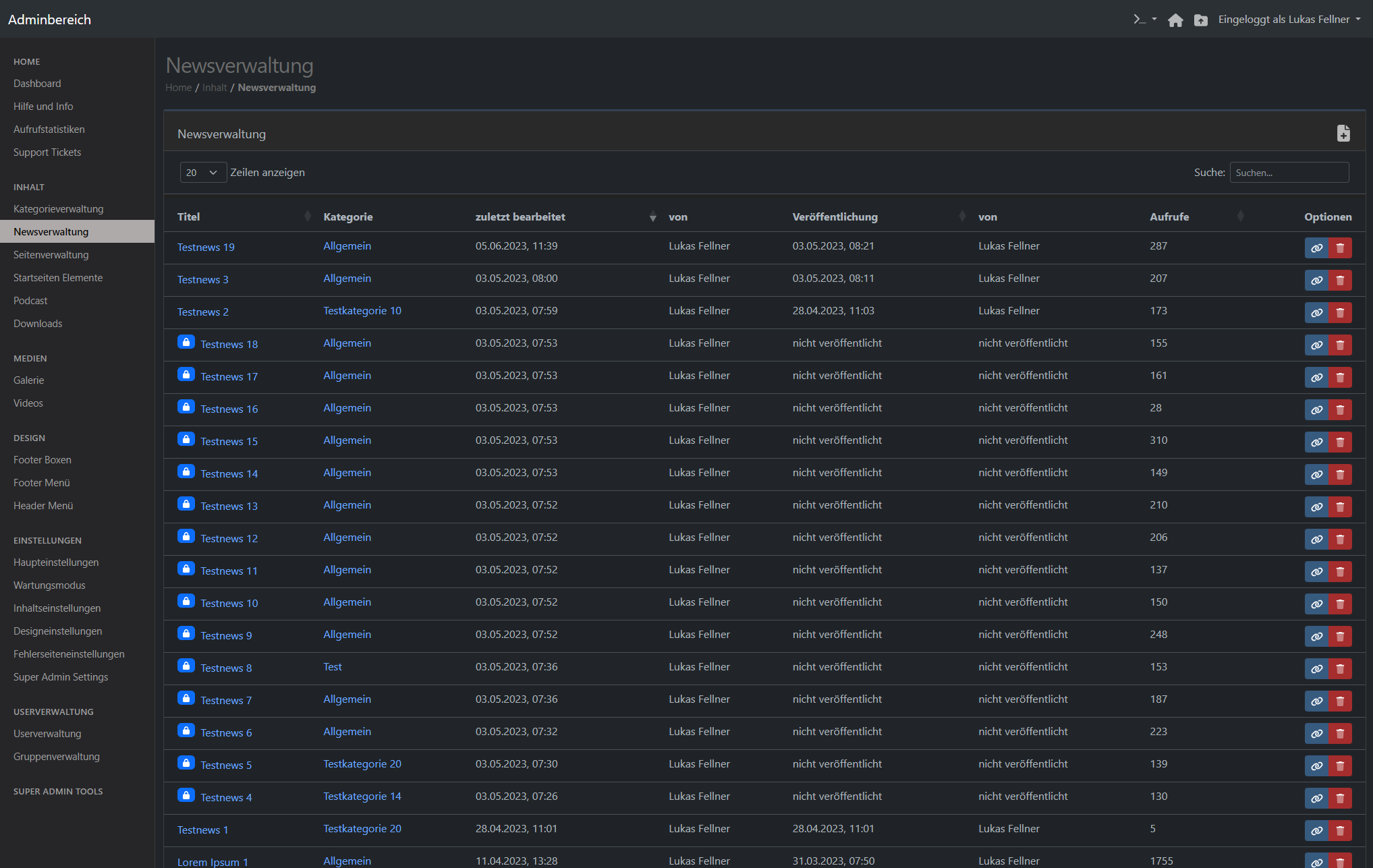Delete Testnews 13 with trash icon
1373x868 pixels.
tap(1340, 507)
